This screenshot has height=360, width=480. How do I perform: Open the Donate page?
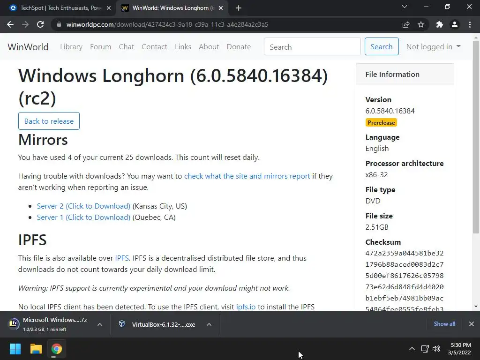(x=239, y=47)
